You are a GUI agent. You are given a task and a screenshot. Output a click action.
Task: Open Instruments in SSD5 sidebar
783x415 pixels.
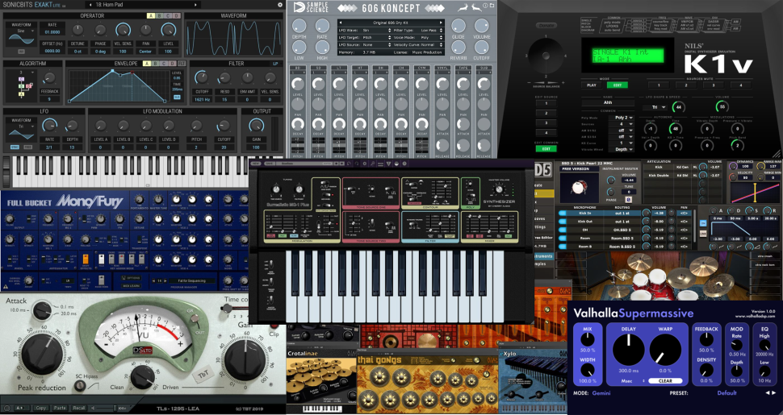point(544,256)
